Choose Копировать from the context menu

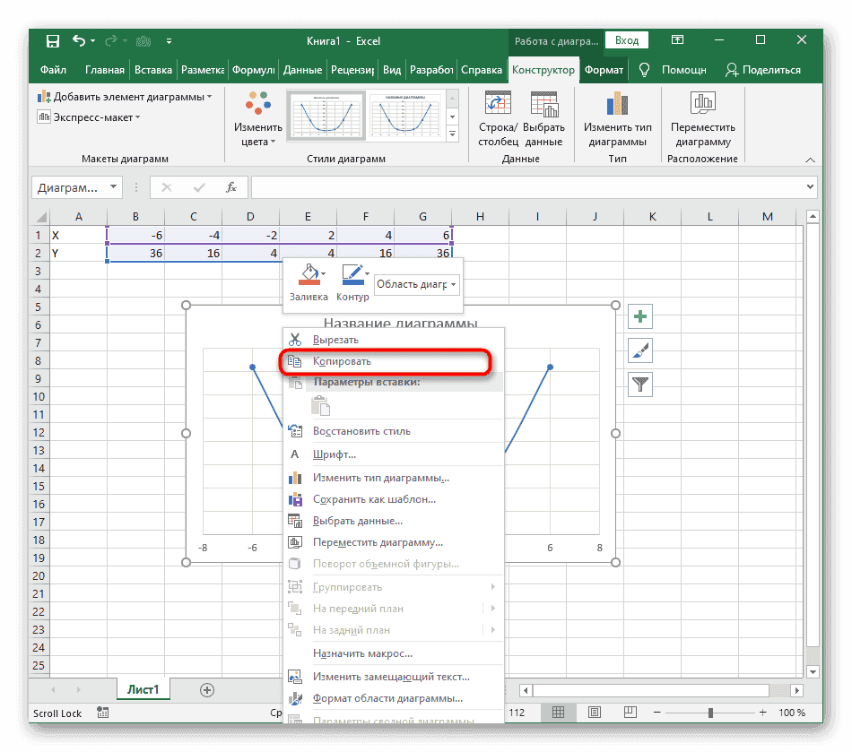(342, 361)
